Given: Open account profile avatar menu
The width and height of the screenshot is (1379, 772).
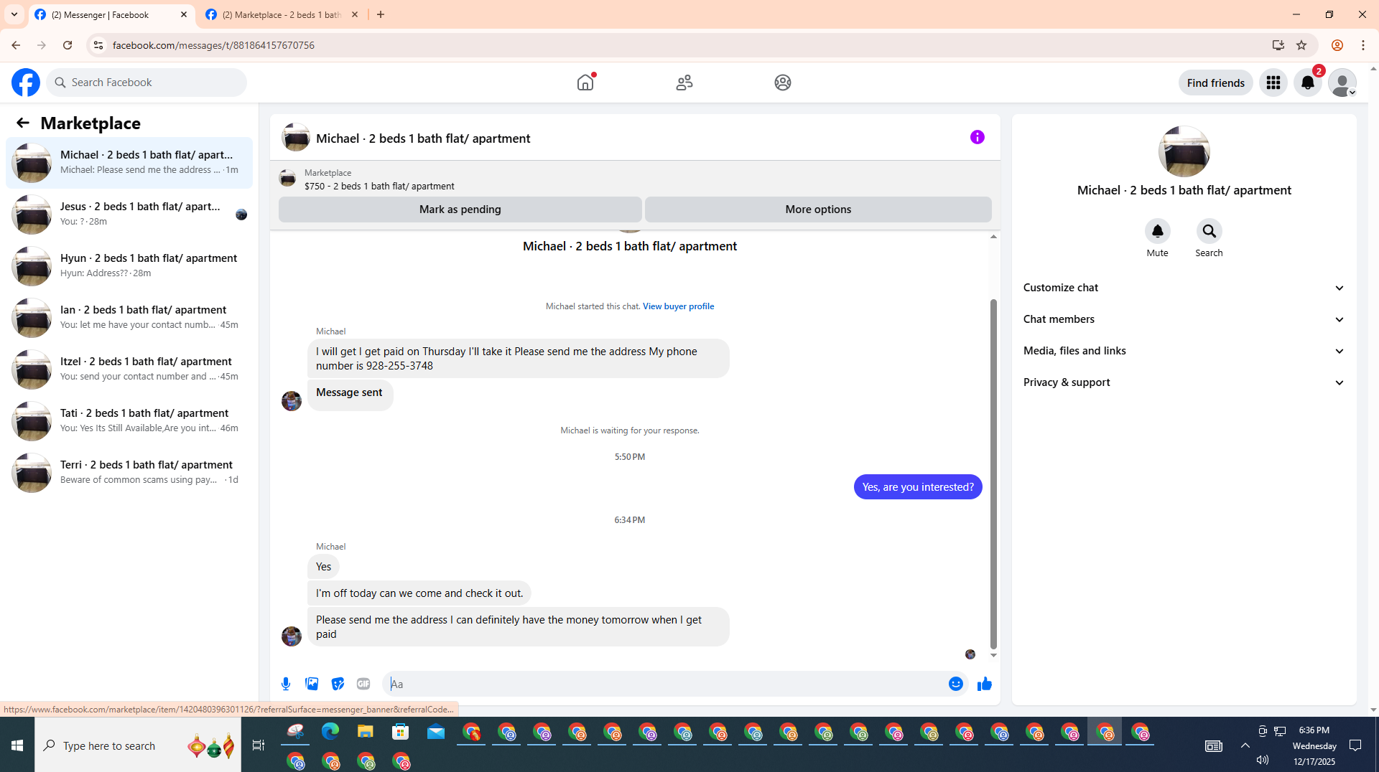Looking at the screenshot, I should (1342, 83).
